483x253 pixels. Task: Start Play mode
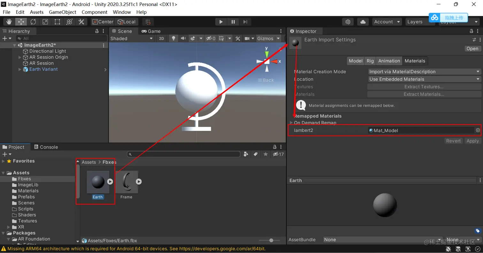tap(221, 22)
